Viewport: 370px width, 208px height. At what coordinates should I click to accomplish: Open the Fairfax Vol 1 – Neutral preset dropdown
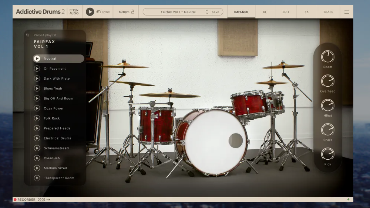pos(178,12)
